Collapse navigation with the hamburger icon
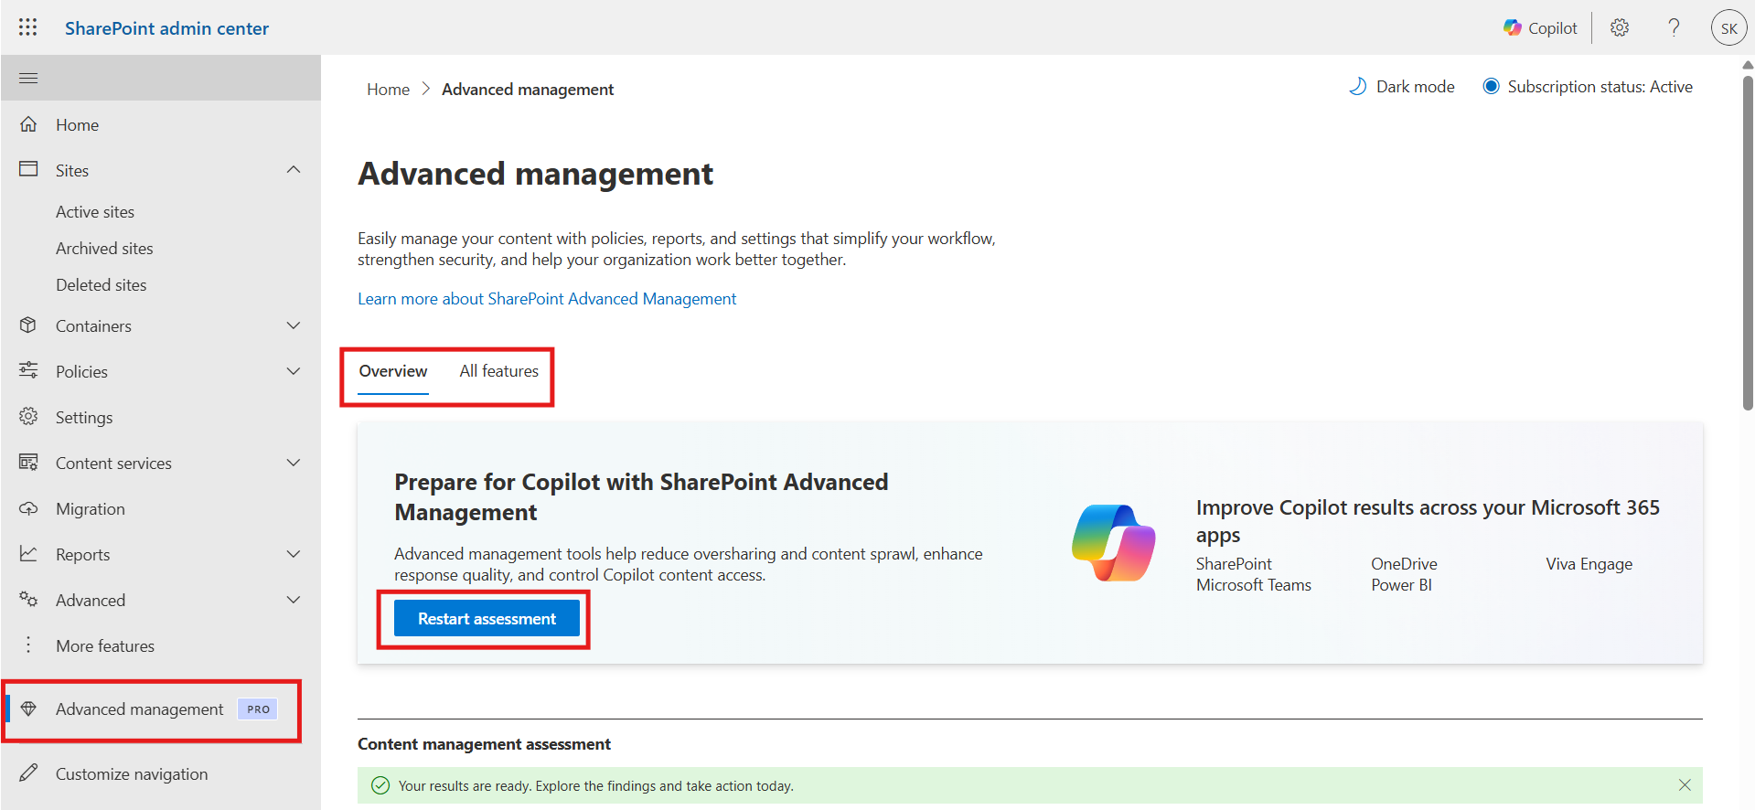The height and width of the screenshot is (810, 1755). (28, 78)
